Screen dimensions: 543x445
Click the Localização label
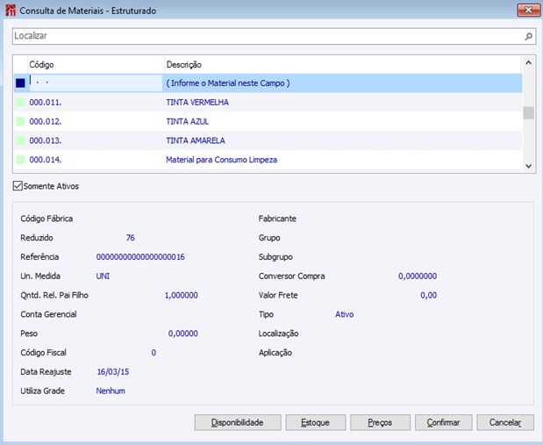(278, 334)
